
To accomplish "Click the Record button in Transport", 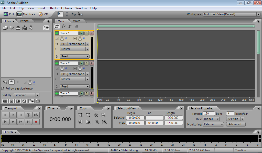I will (x=36, y=122).
